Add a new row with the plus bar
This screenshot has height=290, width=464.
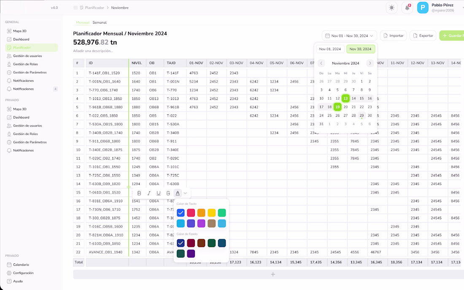click(x=273, y=274)
